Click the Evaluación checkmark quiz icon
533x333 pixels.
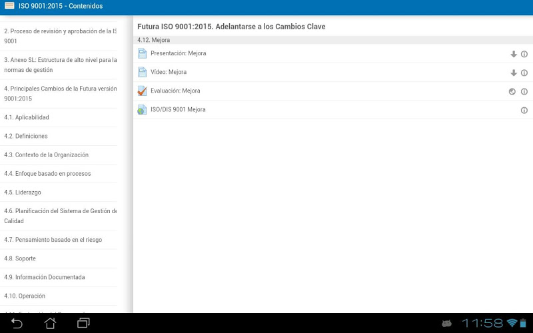(142, 91)
